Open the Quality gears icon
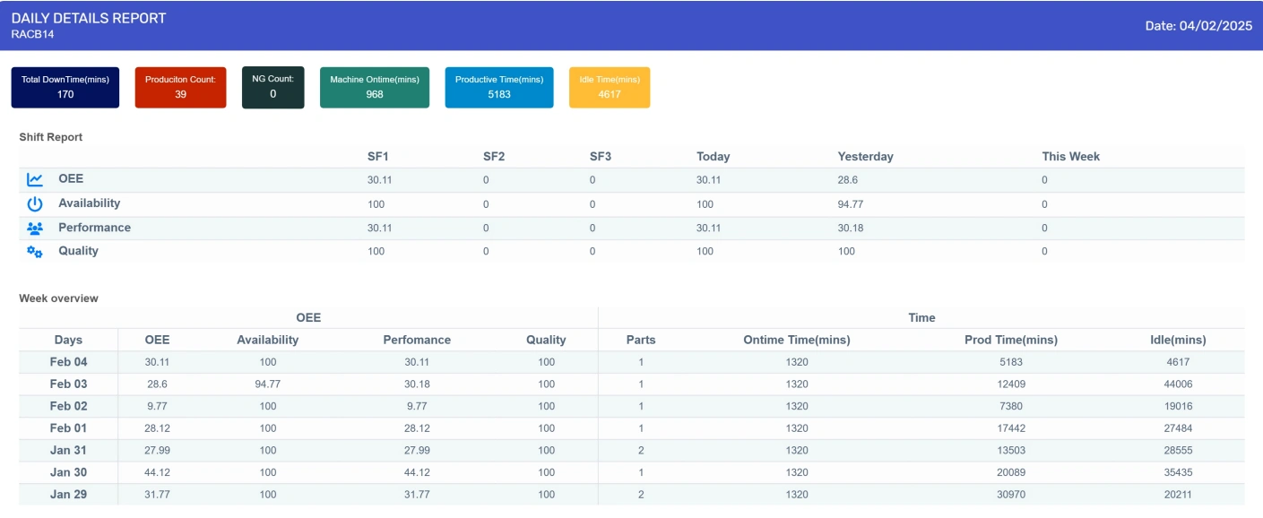Image resolution: width=1263 pixels, height=518 pixels. tap(34, 252)
